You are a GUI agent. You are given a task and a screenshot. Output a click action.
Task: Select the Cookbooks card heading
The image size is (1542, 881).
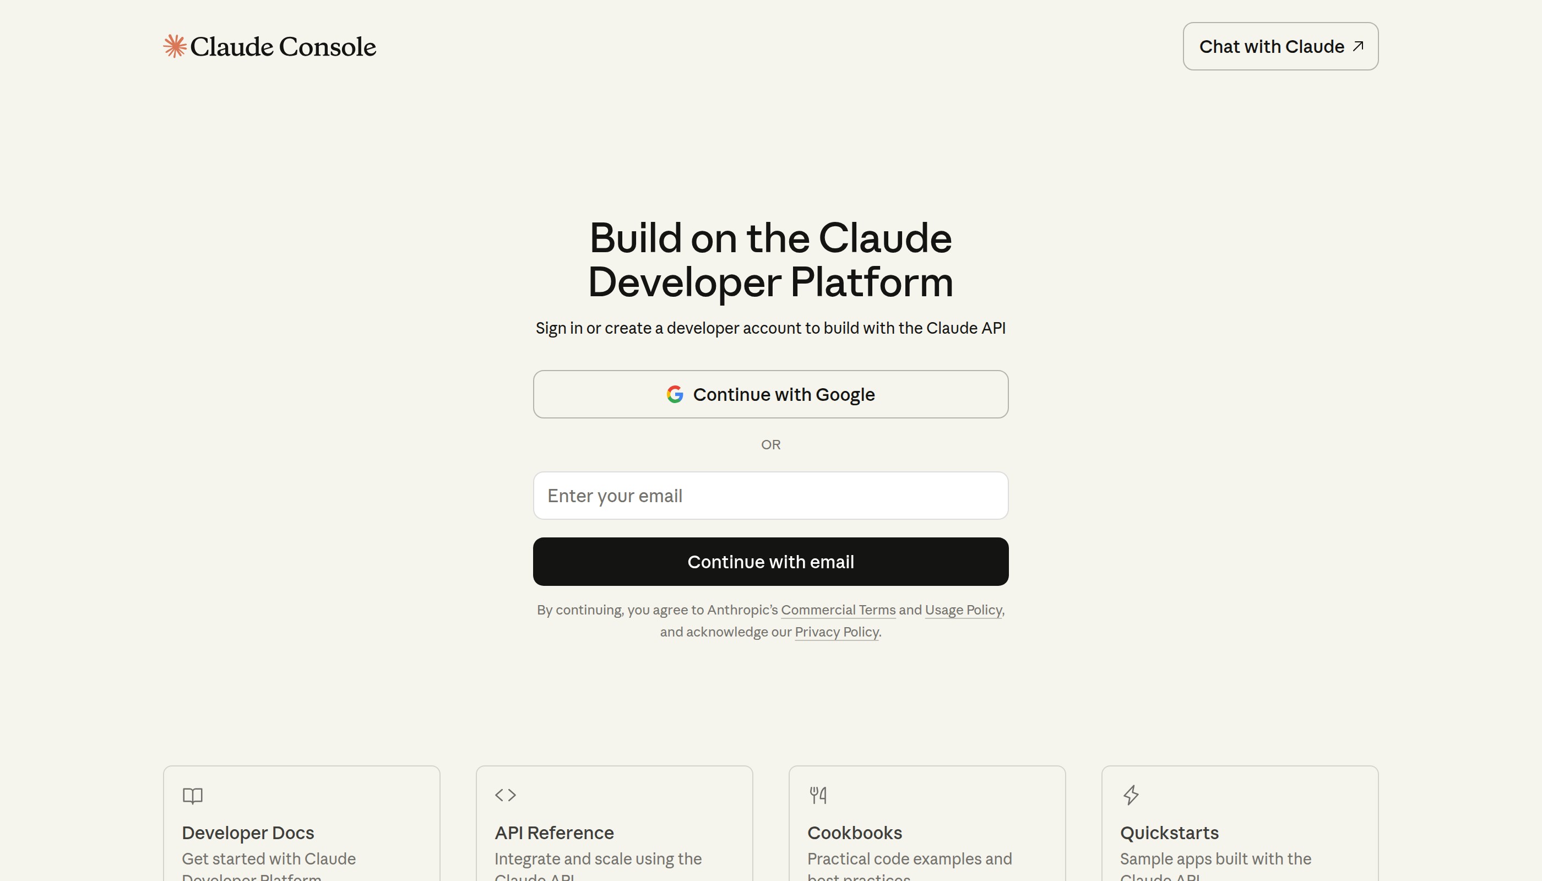(x=854, y=833)
